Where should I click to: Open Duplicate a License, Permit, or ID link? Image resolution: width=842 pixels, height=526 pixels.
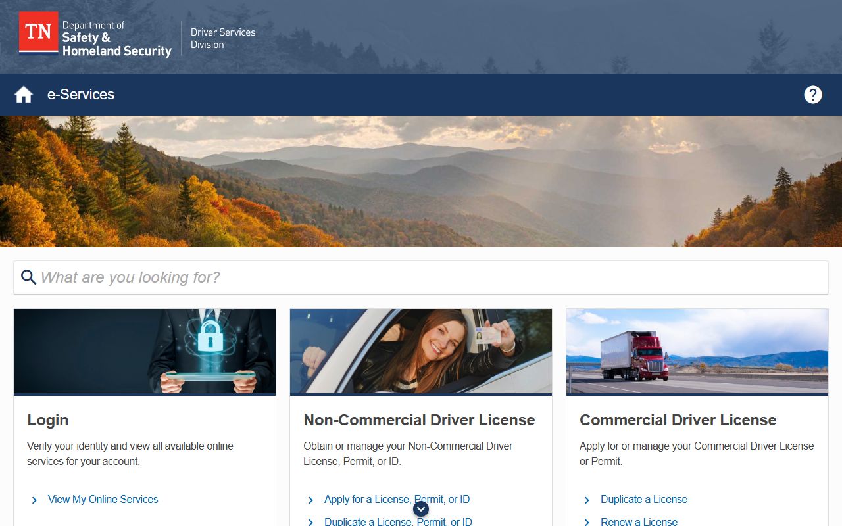[x=398, y=521]
